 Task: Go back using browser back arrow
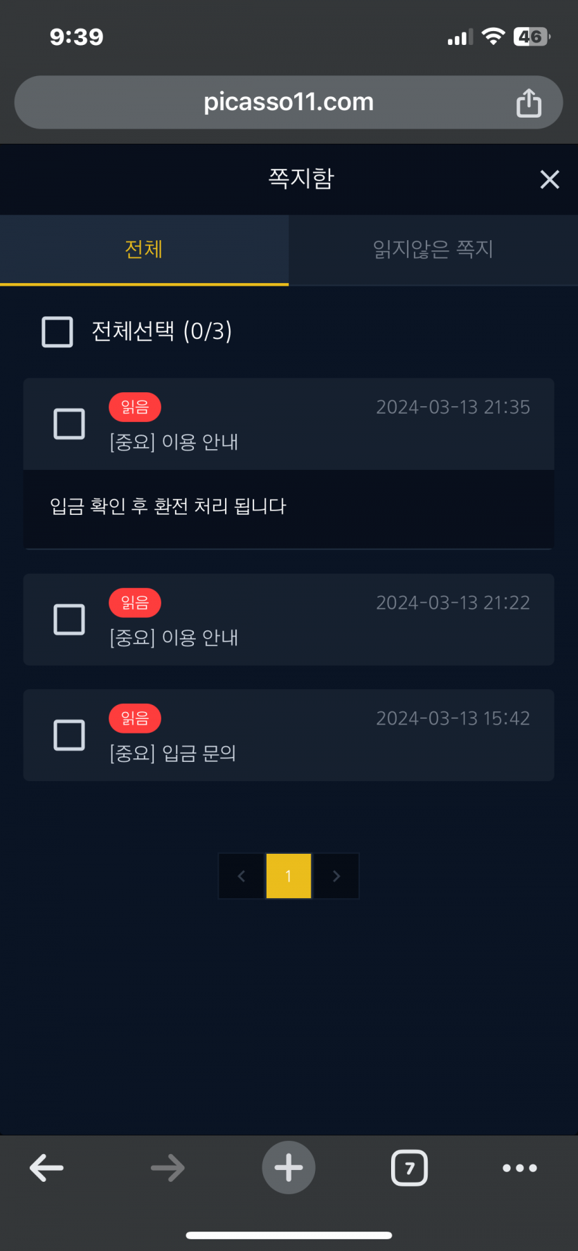point(46,1168)
